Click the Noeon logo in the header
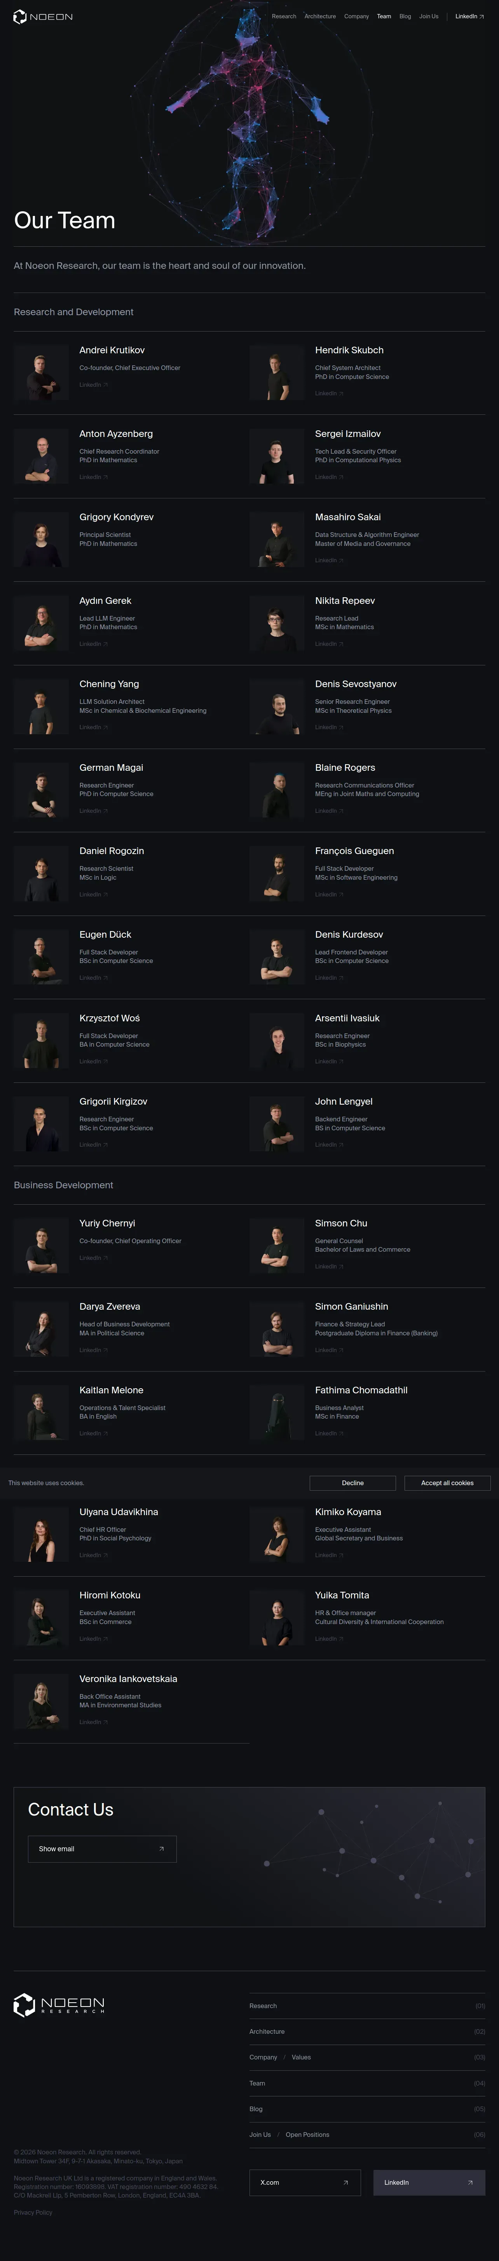Image resolution: width=499 pixels, height=2261 pixels. pos(43,17)
